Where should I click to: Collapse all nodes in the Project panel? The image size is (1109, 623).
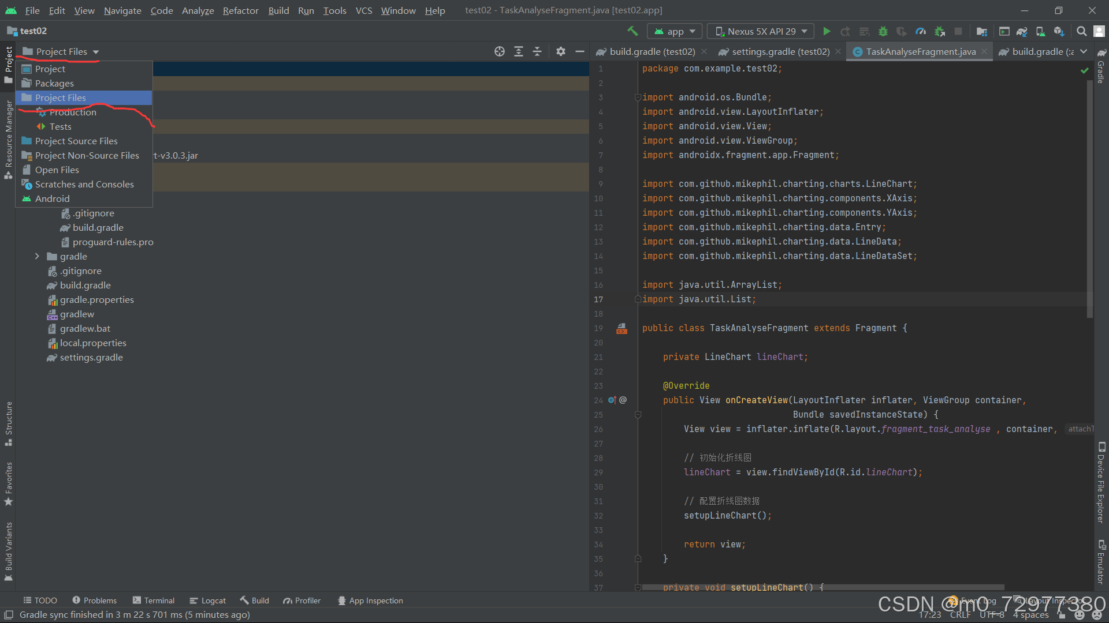coord(537,51)
